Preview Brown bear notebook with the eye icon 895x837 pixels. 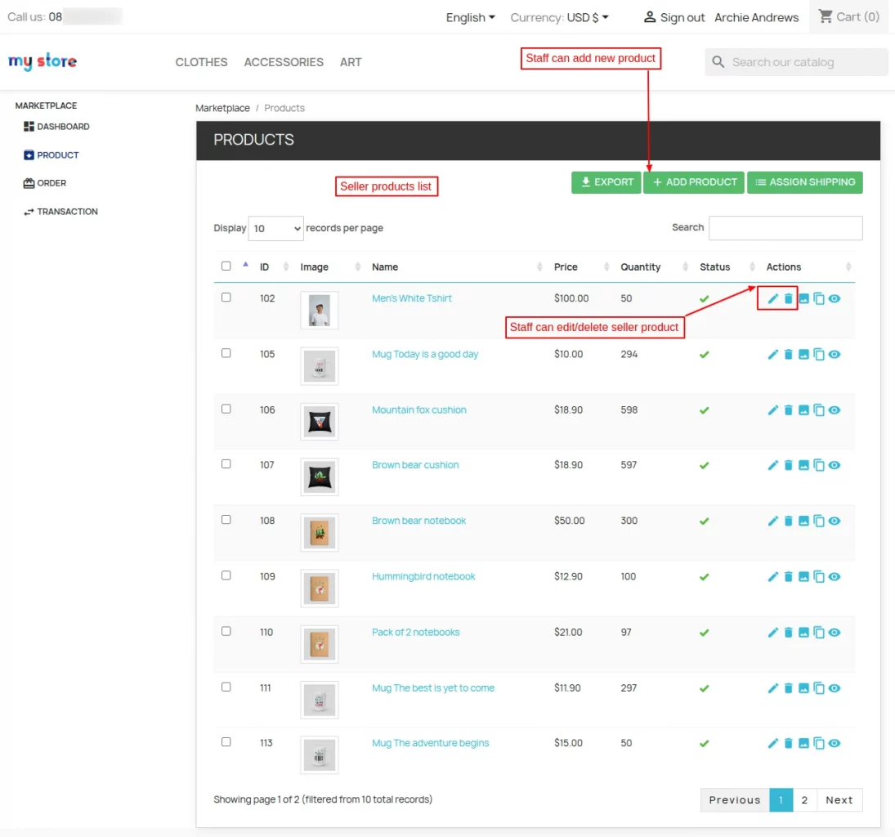835,521
